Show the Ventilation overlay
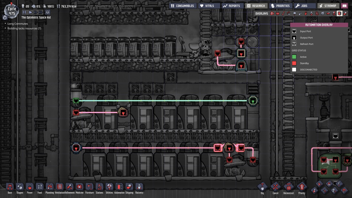Screen dimensions: 352x198 pyautogui.click(x=306, y=13)
